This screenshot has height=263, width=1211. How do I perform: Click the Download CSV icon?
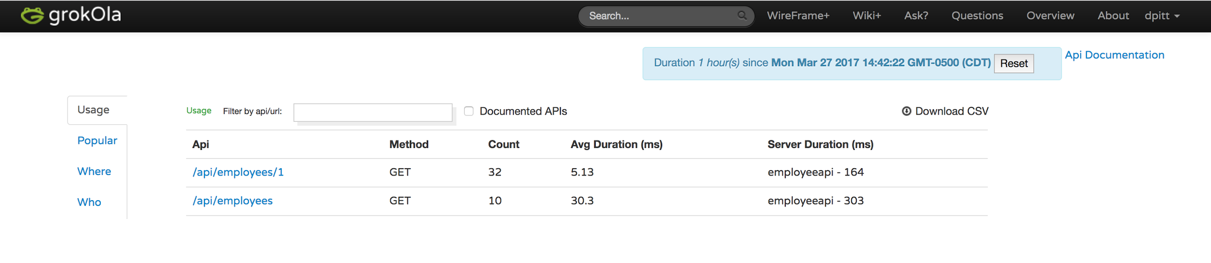tap(906, 111)
